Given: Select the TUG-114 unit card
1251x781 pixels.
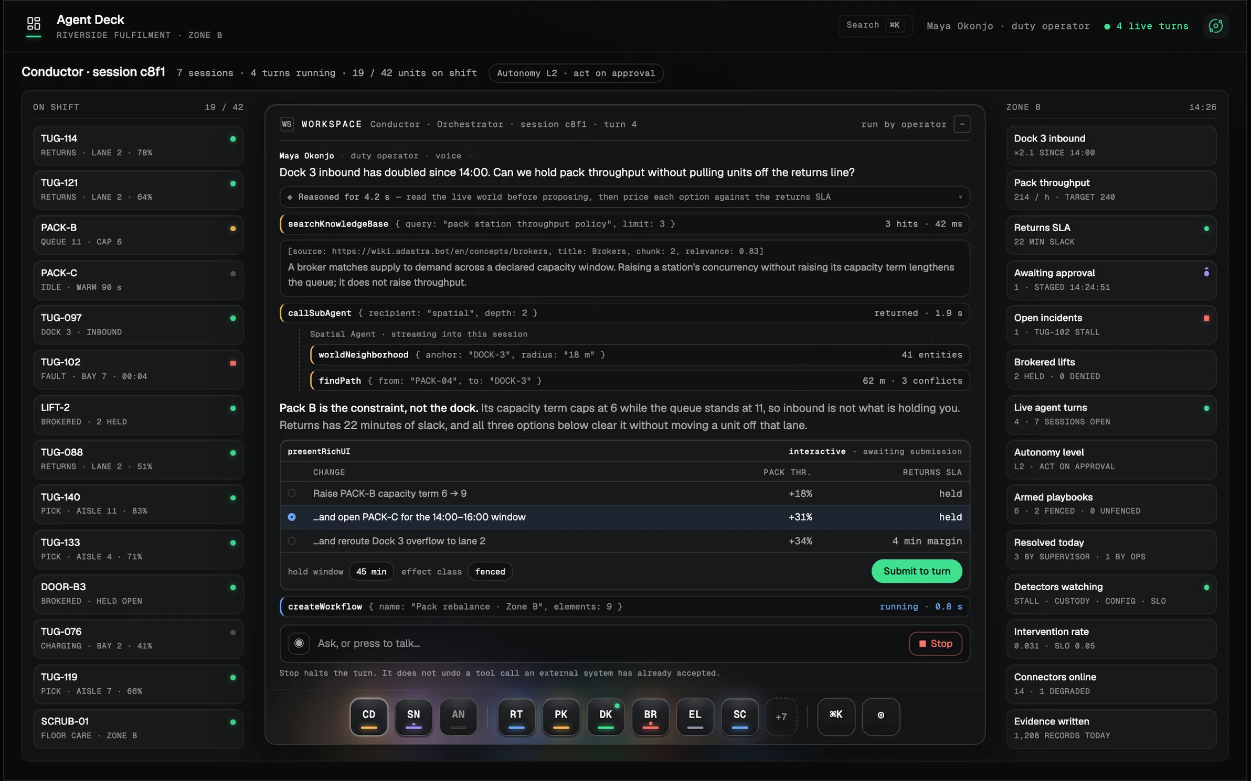Looking at the screenshot, I should pos(138,145).
